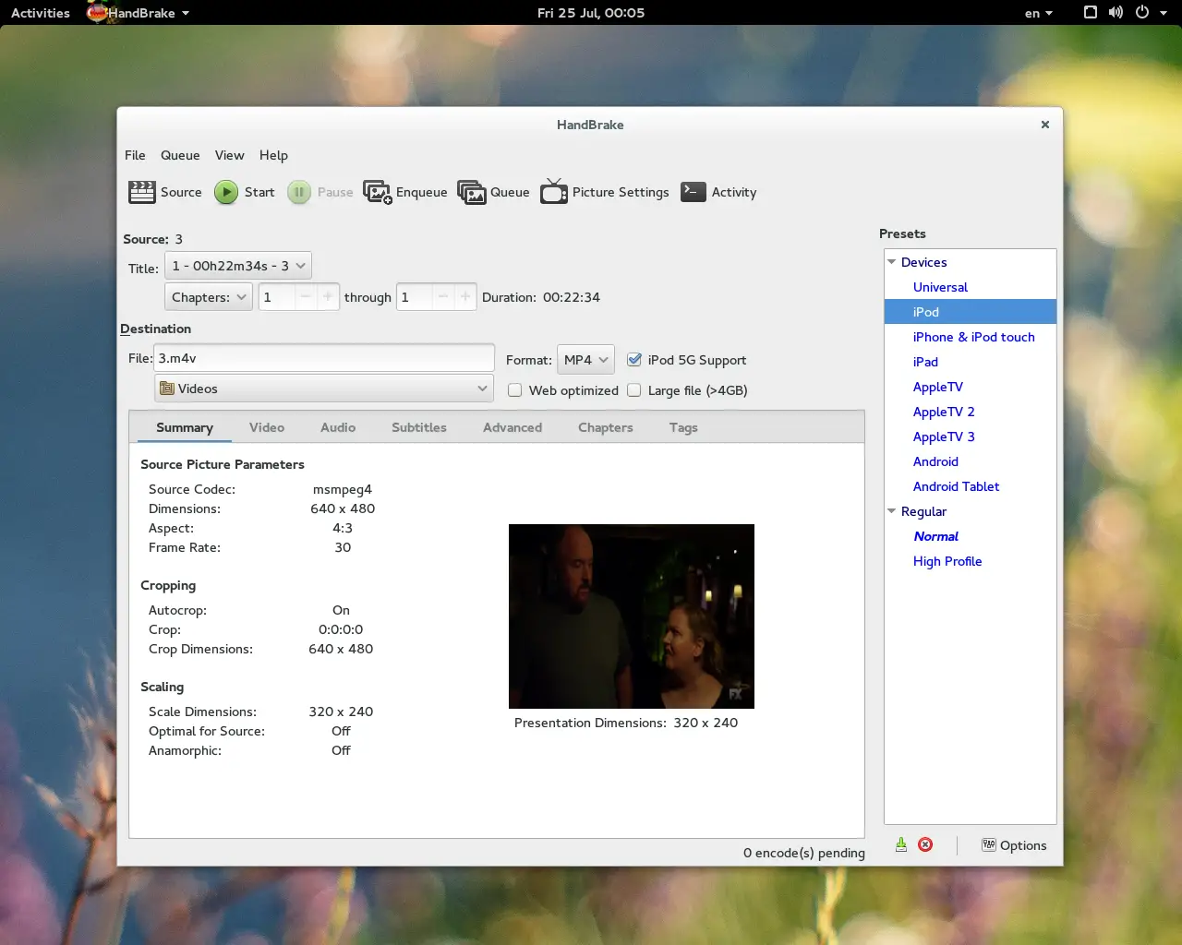Select the AppleTV 2 preset
Screen dimensions: 1182x945
pyautogui.click(x=970, y=412)
